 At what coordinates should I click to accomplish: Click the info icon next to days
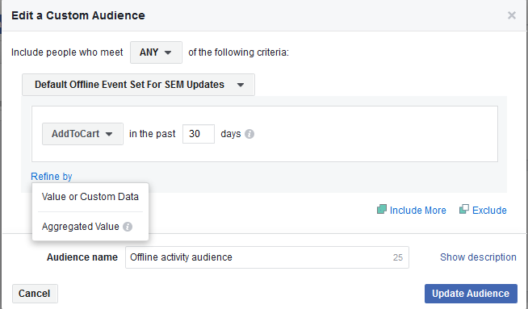[249, 134]
